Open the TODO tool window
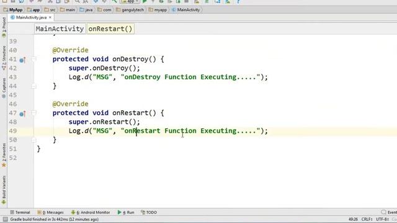 click(x=149, y=212)
